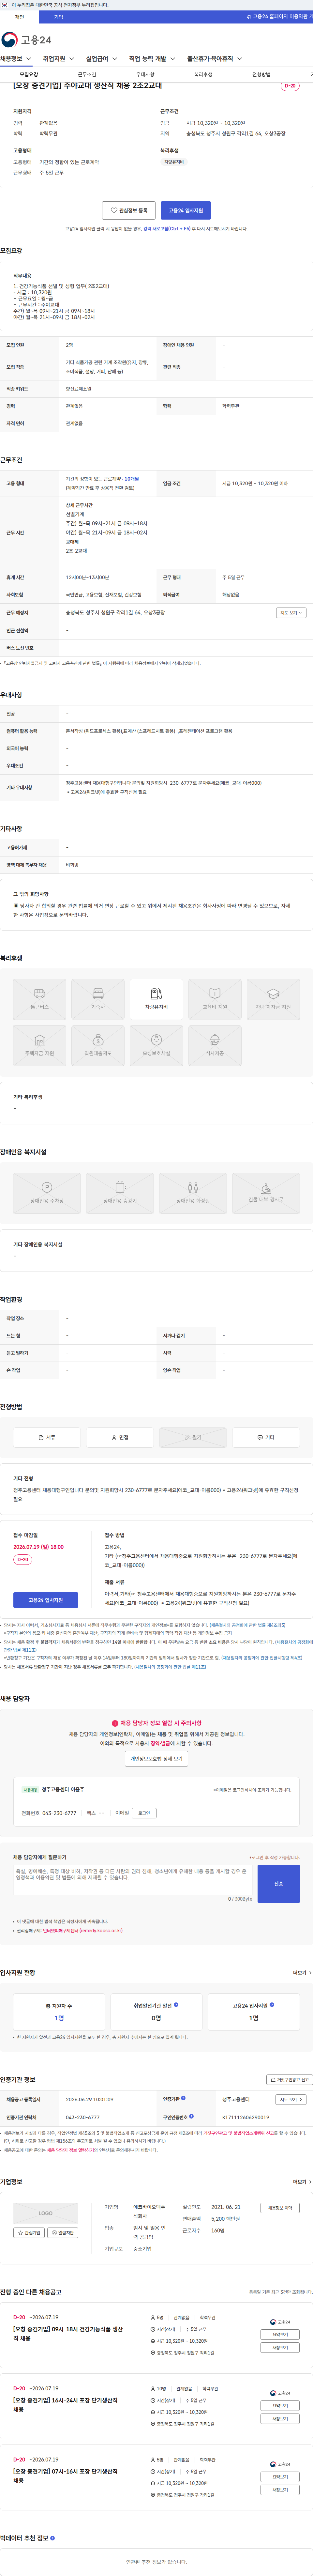Image resolution: width=313 pixels, height=2576 pixels.
Task: Click the 관심정보 등록 heart button
Action: coord(129,211)
